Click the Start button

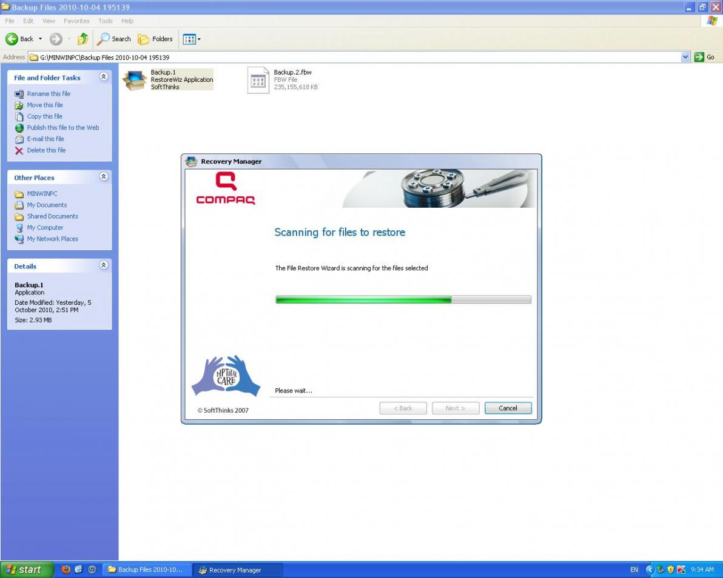27,570
